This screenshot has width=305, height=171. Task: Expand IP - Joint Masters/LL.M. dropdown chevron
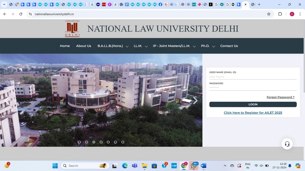point(194,46)
